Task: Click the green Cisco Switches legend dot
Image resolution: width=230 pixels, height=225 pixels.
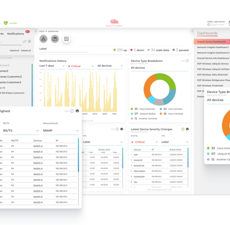Action: pos(132,109)
